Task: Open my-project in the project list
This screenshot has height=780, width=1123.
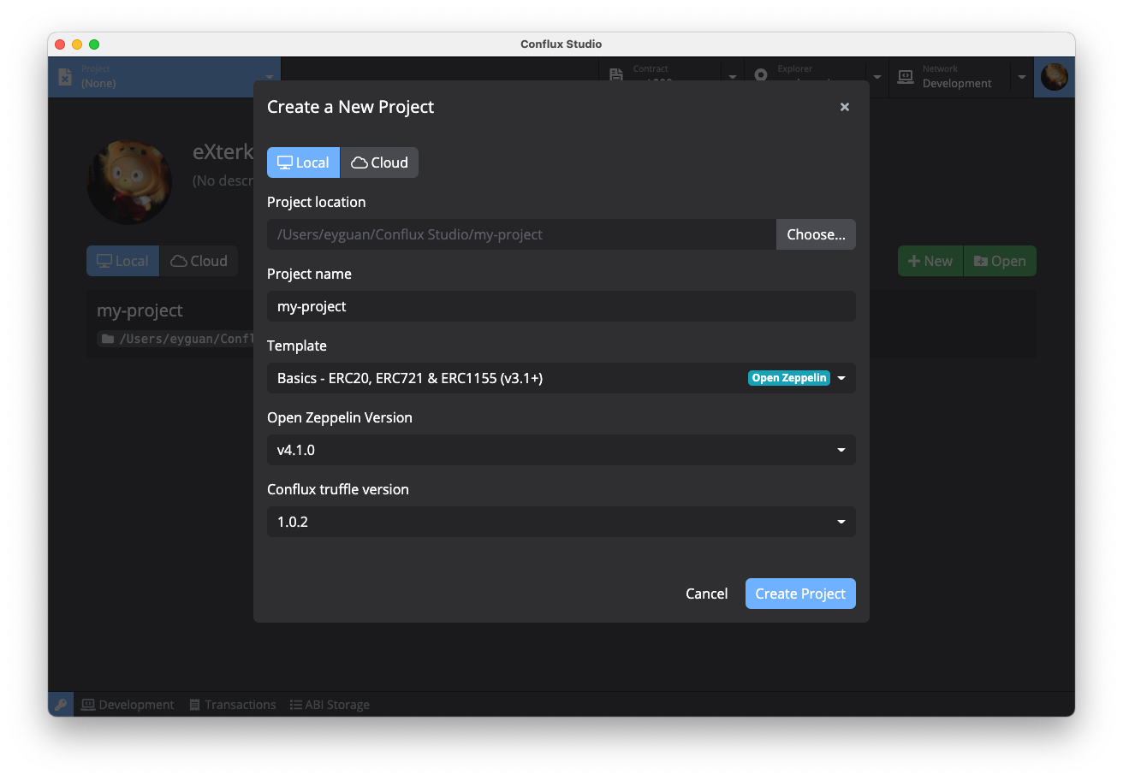Action: pos(140,310)
